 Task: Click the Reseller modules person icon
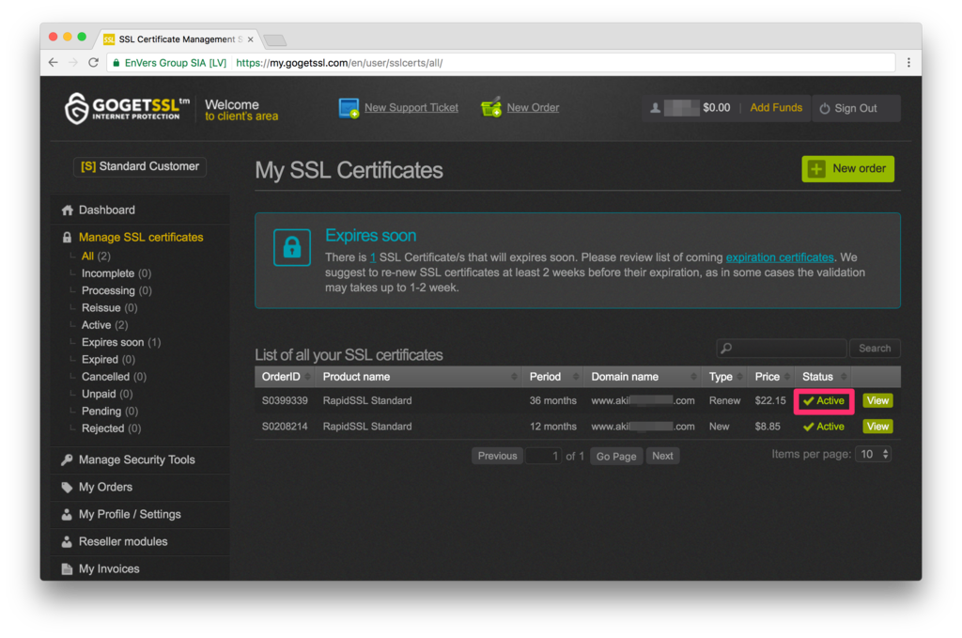click(x=67, y=541)
